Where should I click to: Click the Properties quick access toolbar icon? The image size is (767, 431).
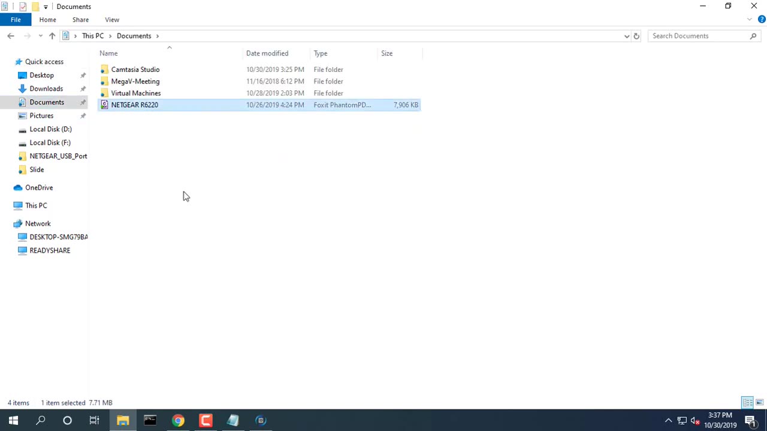[x=23, y=7]
